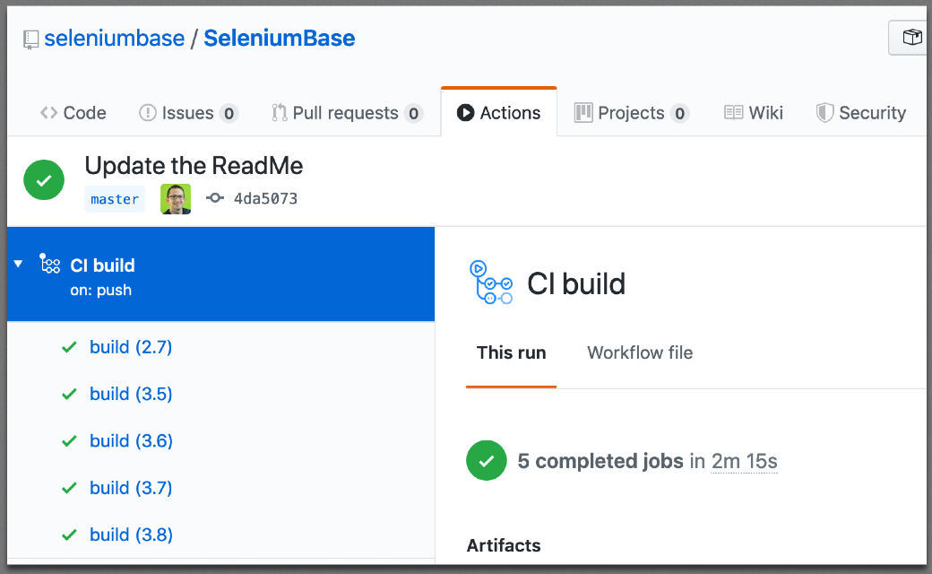The width and height of the screenshot is (932, 574).
Task: Click the commit hash 4da5073
Action: [265, 199]
